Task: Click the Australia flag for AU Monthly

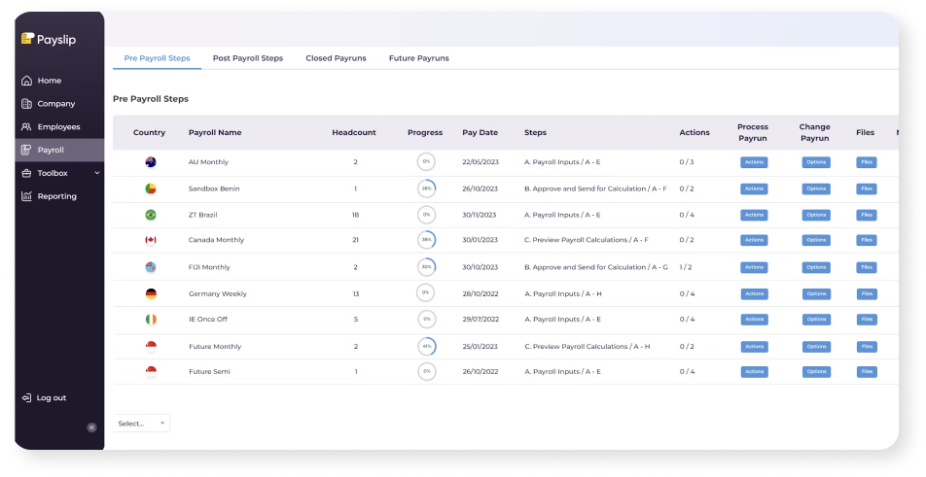Action: point(150,162)
